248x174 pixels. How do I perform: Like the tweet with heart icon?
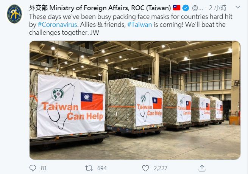click(x=145, y=168)
